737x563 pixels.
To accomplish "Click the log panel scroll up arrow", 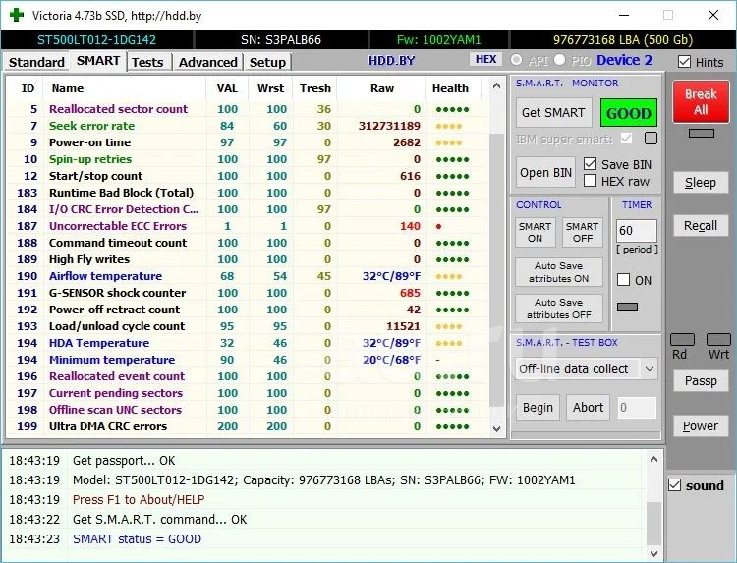I will (653, 459).
